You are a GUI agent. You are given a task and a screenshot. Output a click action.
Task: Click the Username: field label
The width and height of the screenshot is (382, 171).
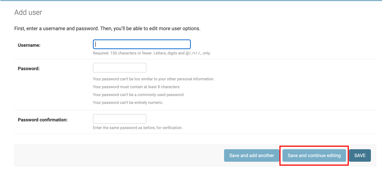[x=29, y=45]
